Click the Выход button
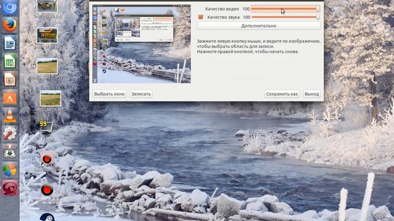 click(x=312, y=94)
